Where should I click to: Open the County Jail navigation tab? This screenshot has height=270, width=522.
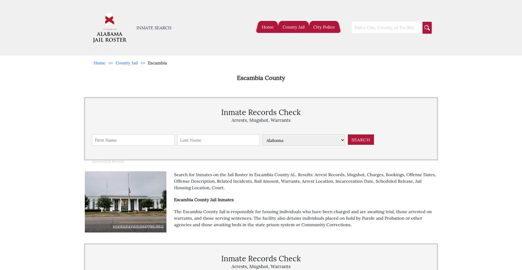pos(293,27)
